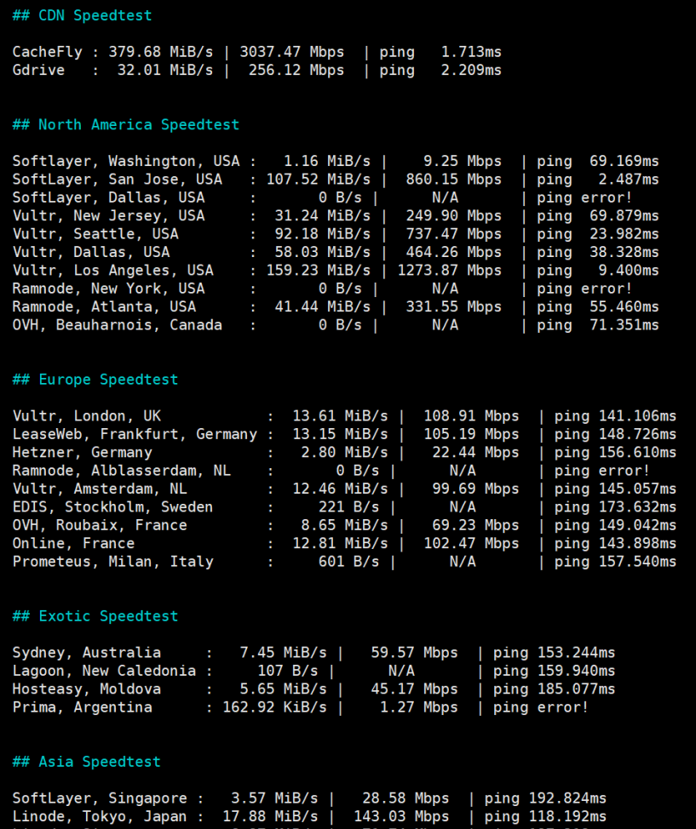Click the Exotic Speedtest heading
The width and height of the screenshot is (696, 829).
point(95,616)
